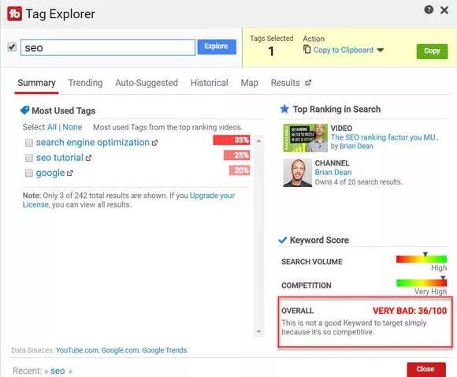The height and width of the screenshot is (377, 457).
Task: Click the external link icon on Results tab
Action: point(308,83)
